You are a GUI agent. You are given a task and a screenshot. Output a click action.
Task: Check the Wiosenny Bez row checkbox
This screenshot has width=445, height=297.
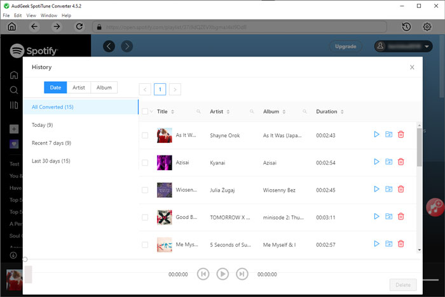point(145,190)
